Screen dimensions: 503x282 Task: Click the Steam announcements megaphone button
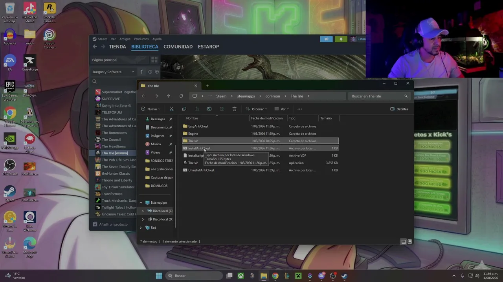tap(326, 39)
